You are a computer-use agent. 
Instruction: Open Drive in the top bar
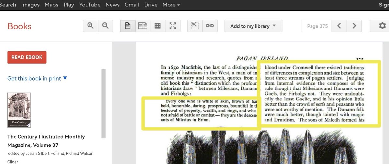pyautogui.click(x=151, y=5)
